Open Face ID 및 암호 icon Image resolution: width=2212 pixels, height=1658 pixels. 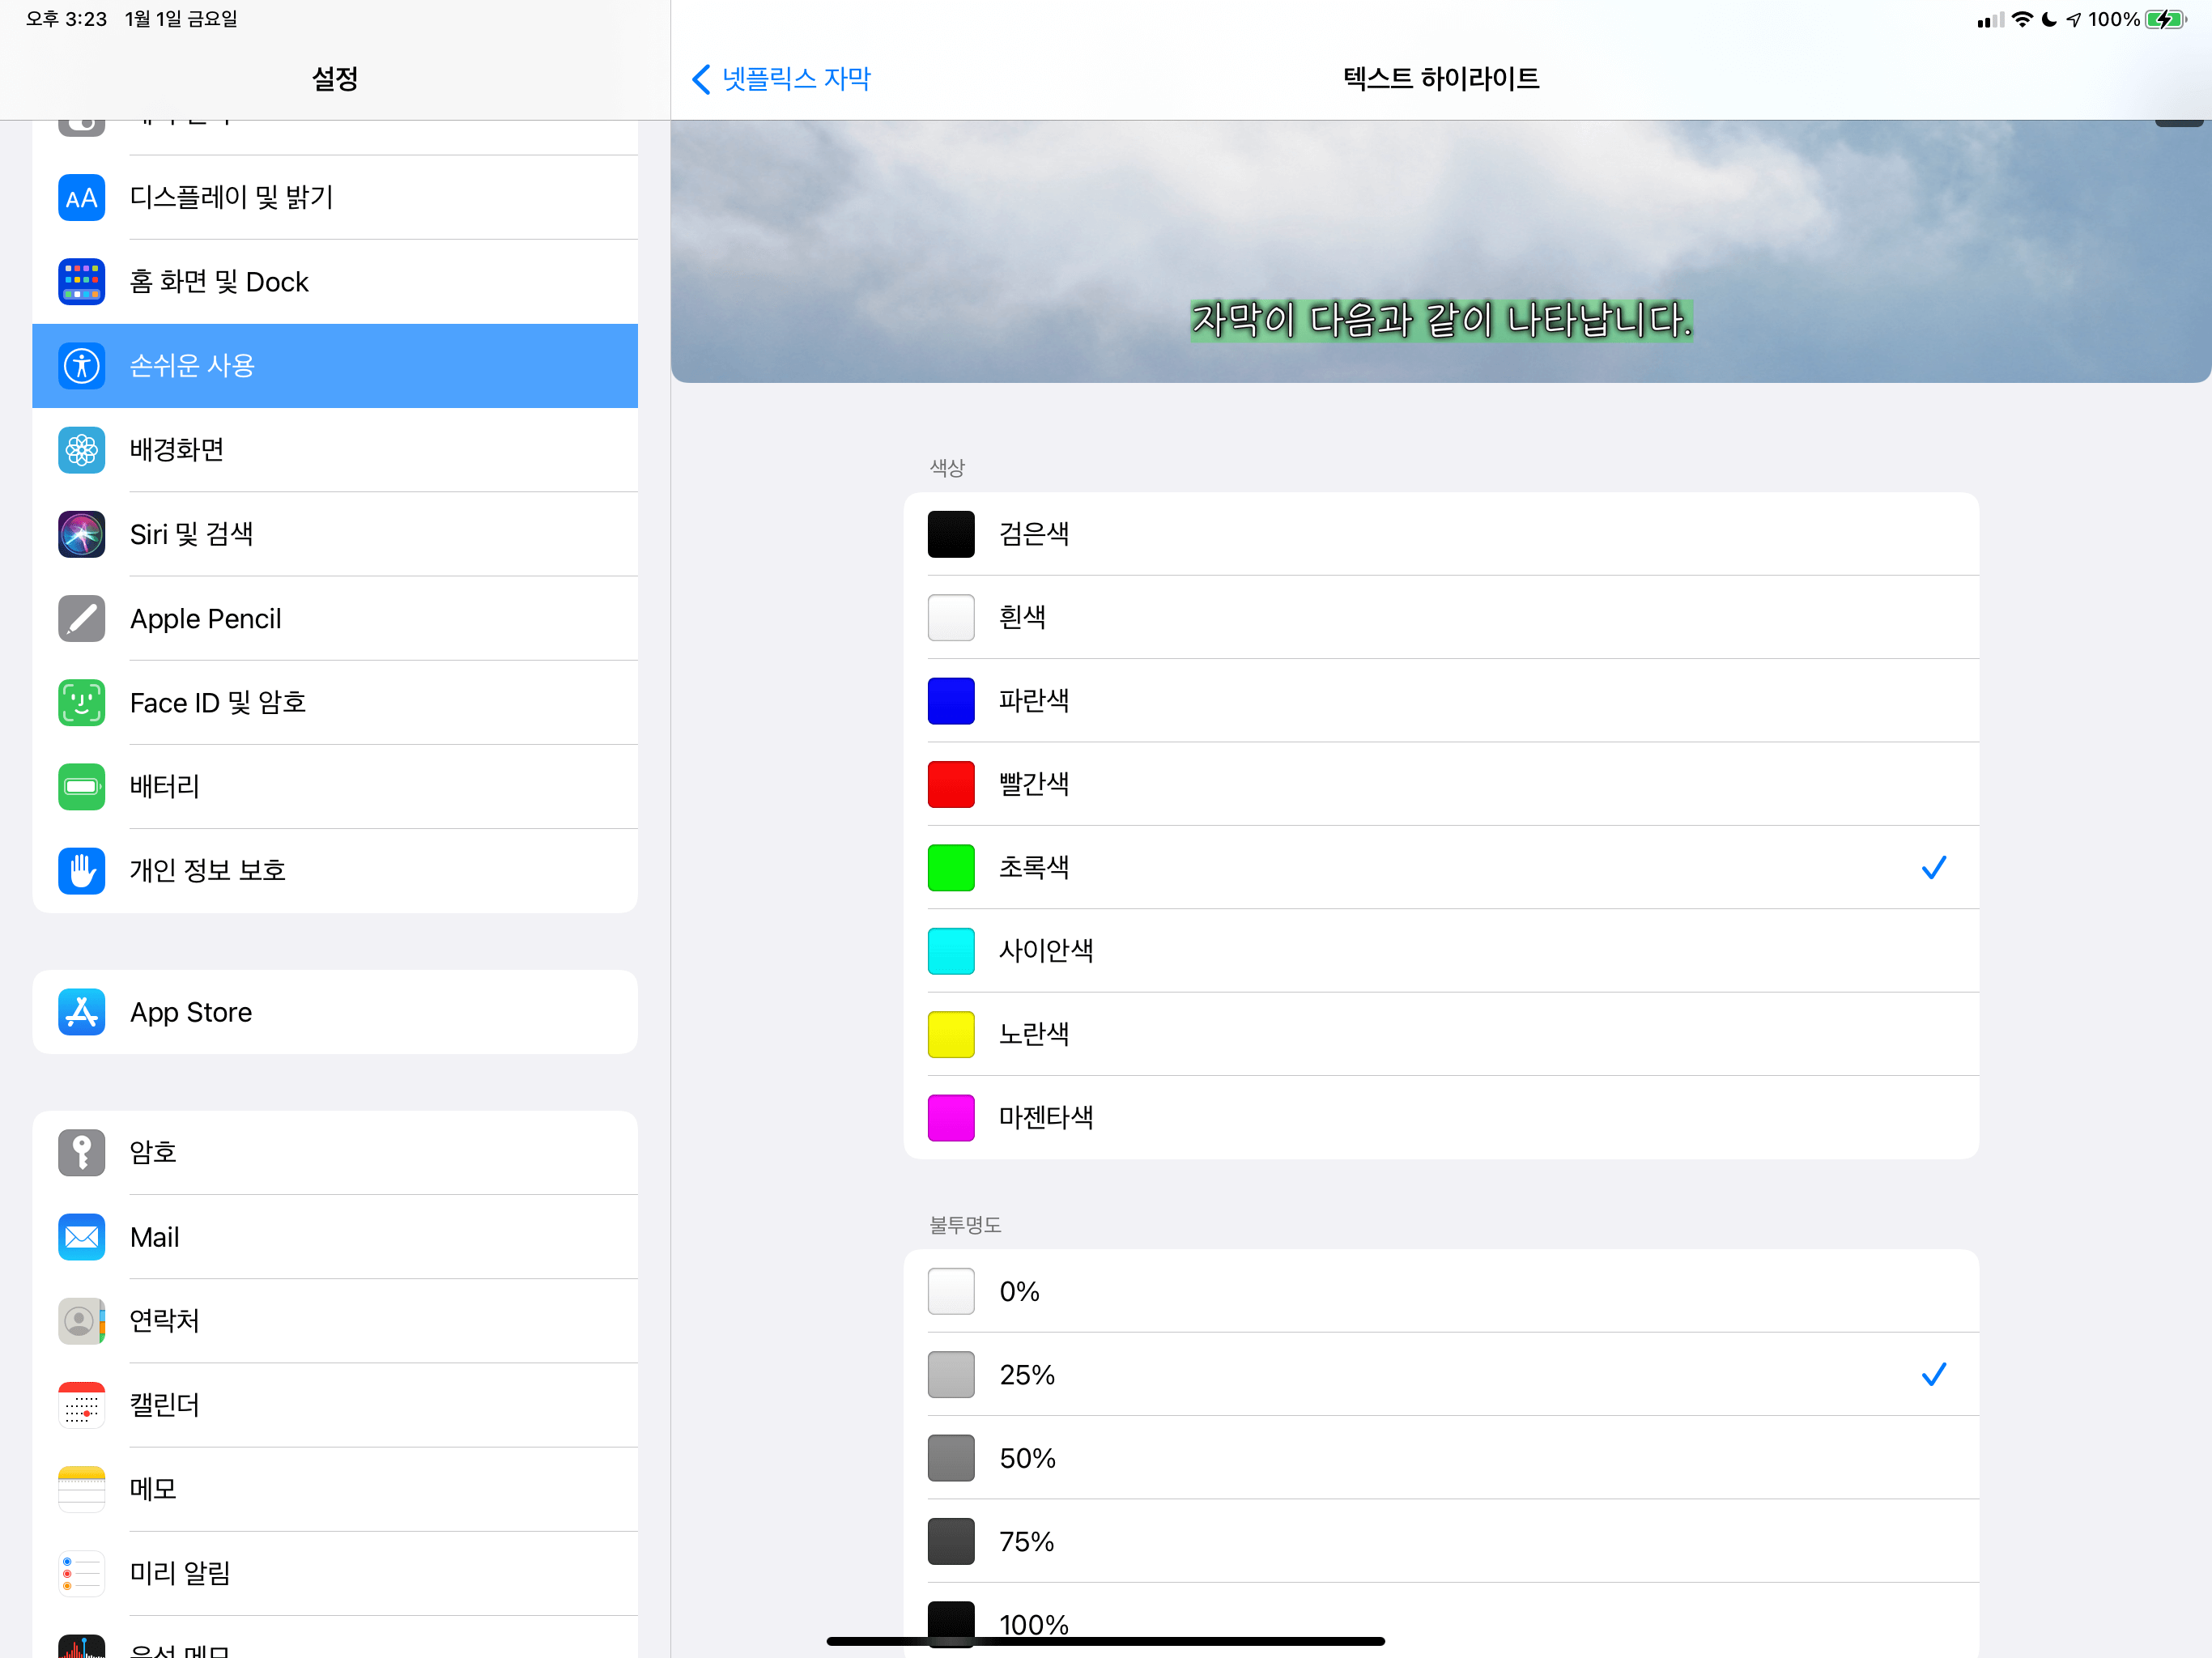81,702
